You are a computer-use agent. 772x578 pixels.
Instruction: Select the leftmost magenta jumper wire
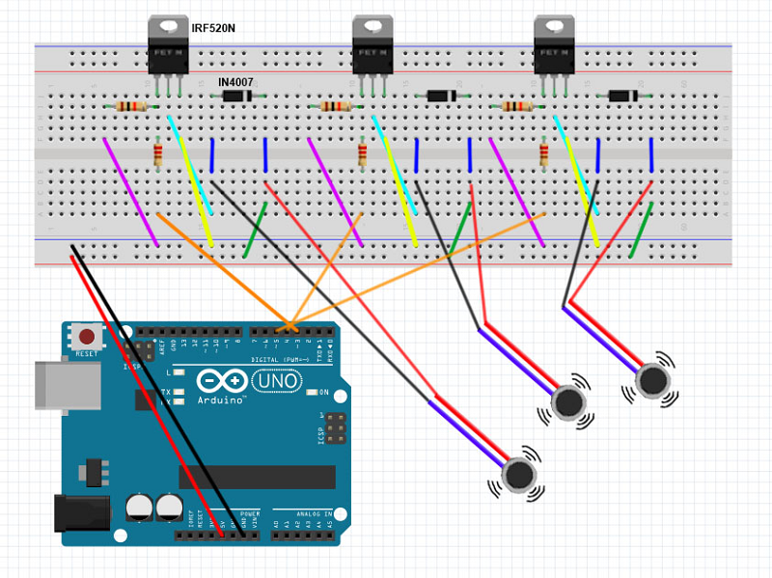(130, 191)
